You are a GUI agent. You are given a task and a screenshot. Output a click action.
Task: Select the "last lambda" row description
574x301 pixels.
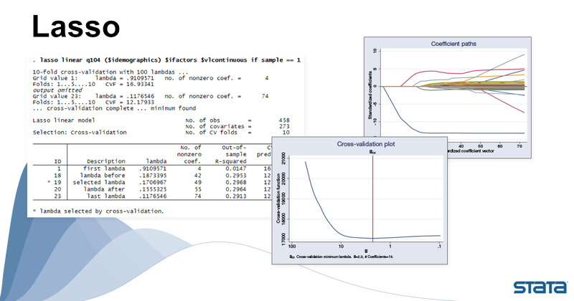tap(105, 196)
